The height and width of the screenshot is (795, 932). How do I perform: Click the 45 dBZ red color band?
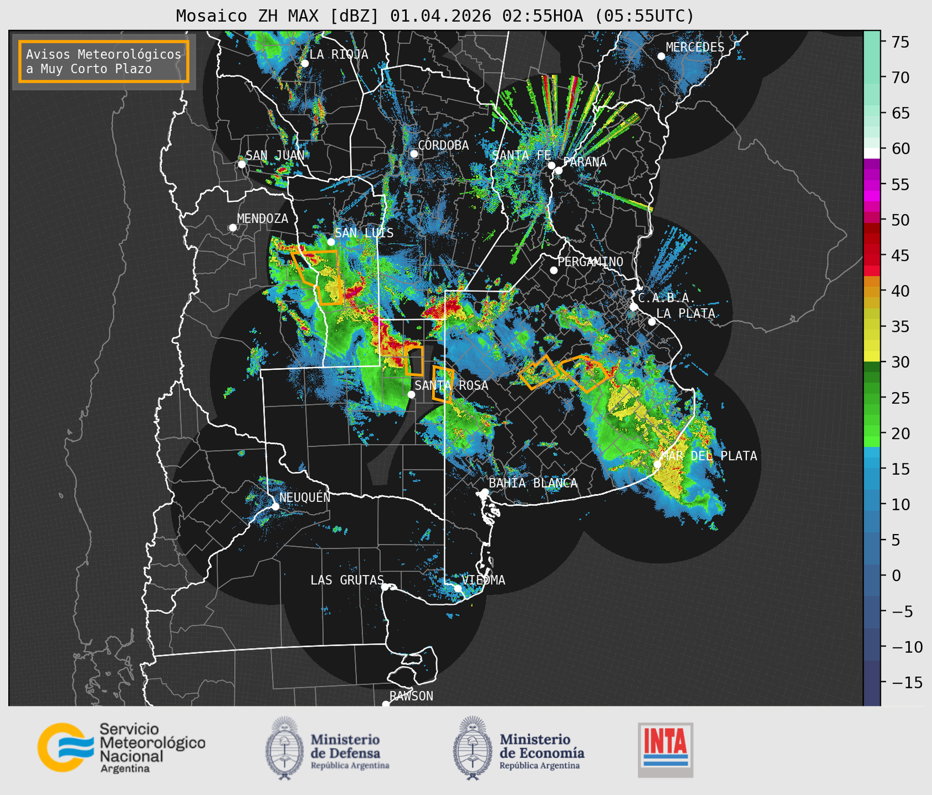click(872, 255)
